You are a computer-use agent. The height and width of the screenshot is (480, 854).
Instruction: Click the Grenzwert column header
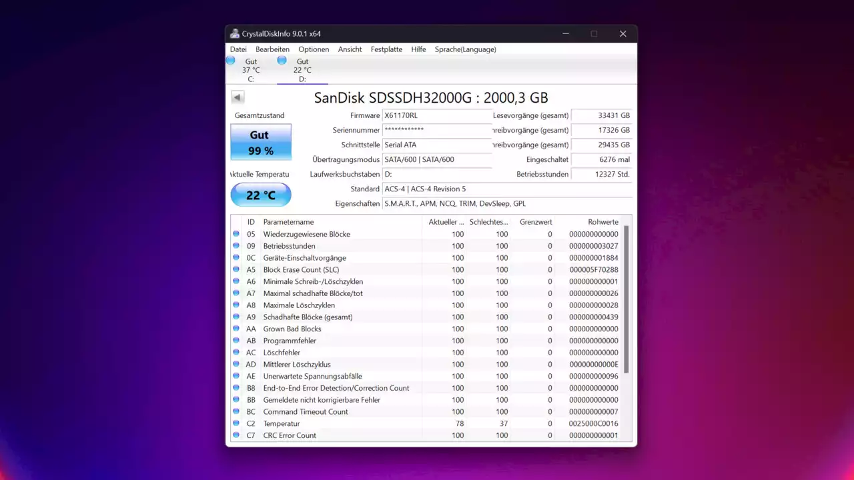coord(536,222)
